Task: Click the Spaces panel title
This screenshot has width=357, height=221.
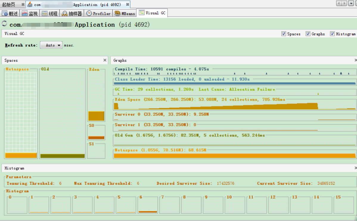Action: [11, 60]
